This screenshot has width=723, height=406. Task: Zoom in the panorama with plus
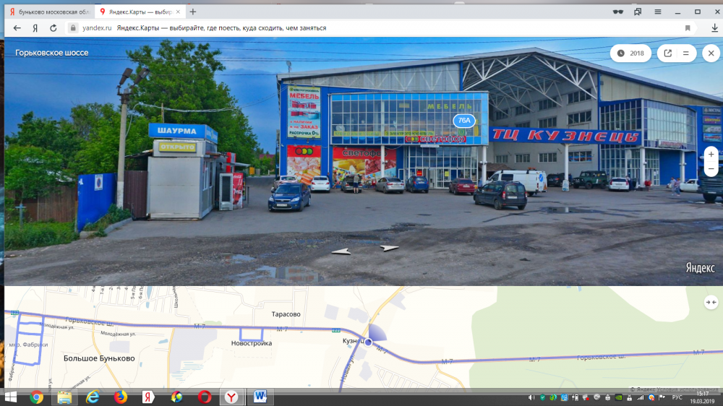tap(711, 155)
